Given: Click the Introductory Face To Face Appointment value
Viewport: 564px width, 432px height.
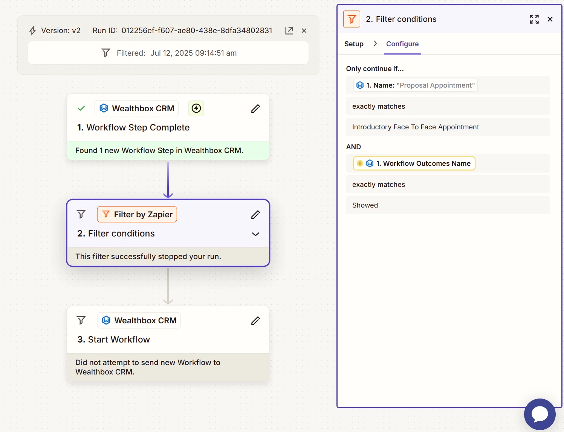Looking at the screenshot, I should pyautogui.click(x=448, y=127).
